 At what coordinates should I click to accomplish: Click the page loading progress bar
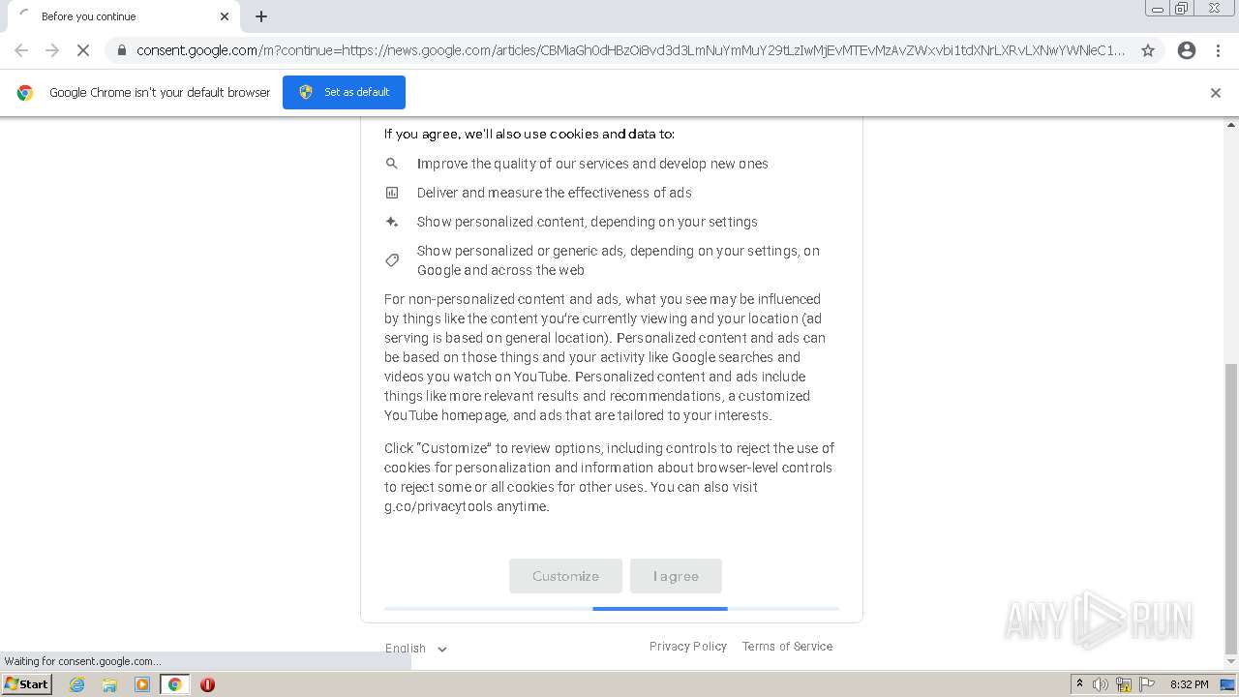coord(611,608)
